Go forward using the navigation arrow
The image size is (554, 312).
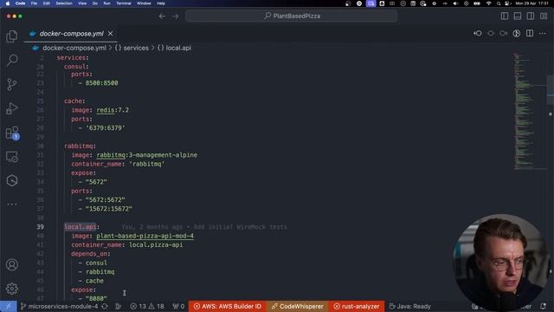[x=175, y=16]
